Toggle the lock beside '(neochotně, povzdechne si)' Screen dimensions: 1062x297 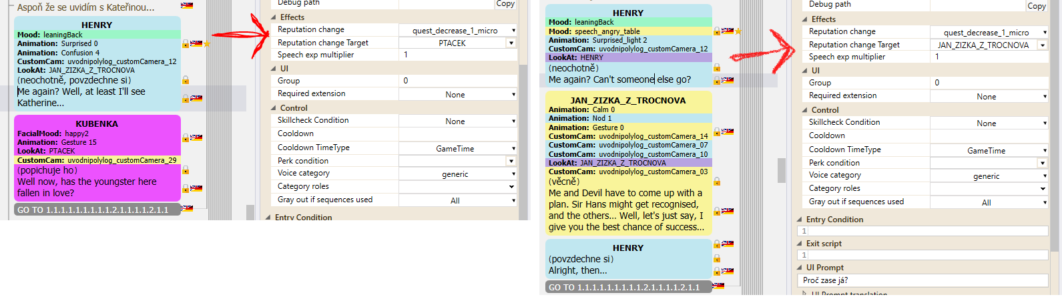click(186, 80)
